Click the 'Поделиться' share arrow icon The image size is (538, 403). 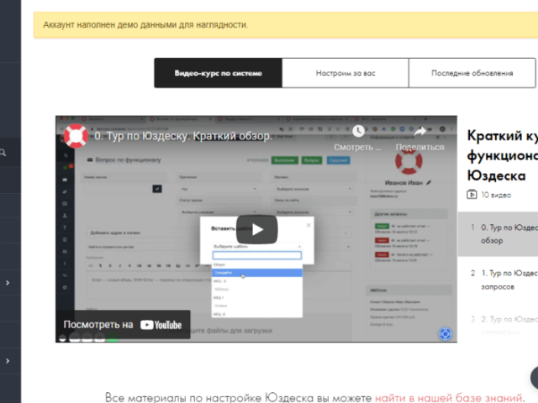420,131
